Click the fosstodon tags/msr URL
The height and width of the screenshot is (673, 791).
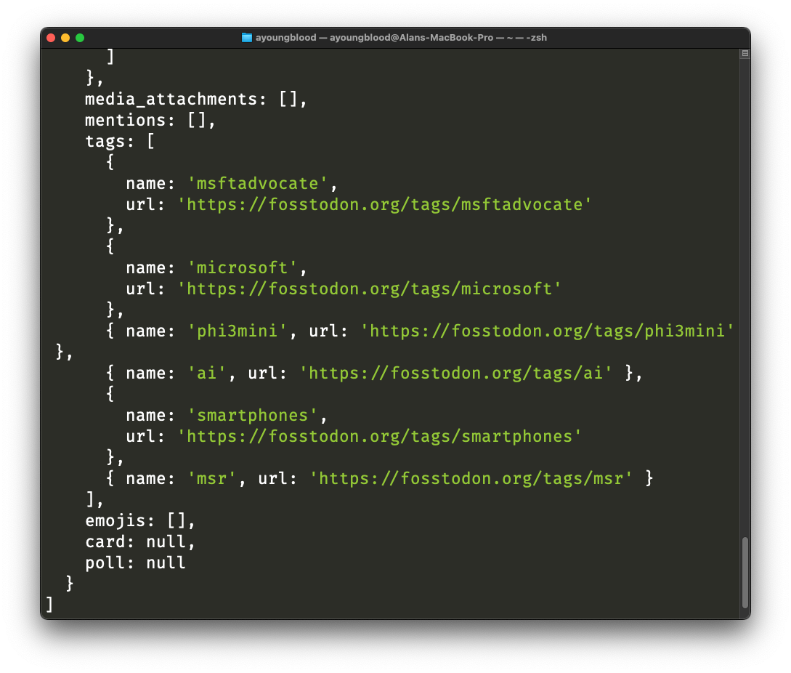471,479
